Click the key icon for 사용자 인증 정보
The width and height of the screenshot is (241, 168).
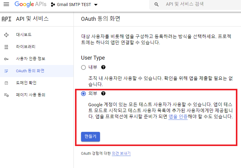click(x=6, y=59)
